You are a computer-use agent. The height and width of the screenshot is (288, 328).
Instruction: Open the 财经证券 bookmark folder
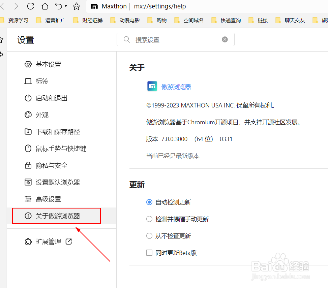pyautogui.click(x=88, y=20)
